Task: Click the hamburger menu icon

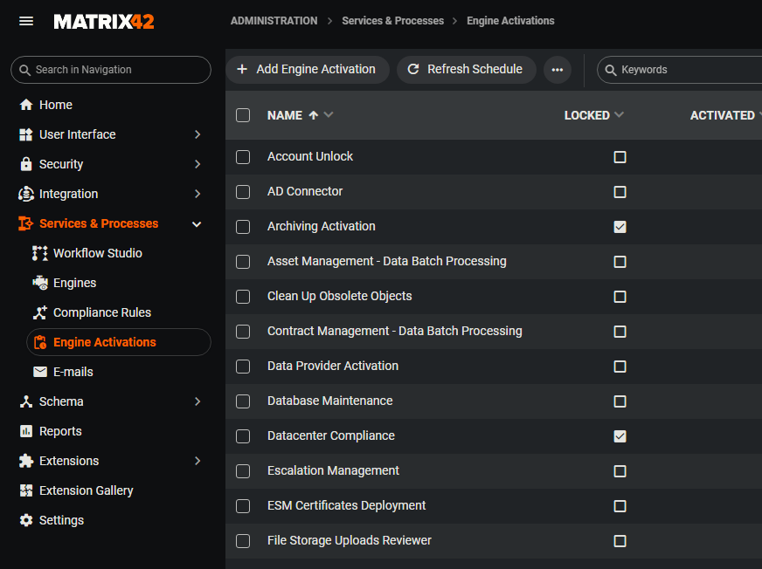Action: pos(26,21)
